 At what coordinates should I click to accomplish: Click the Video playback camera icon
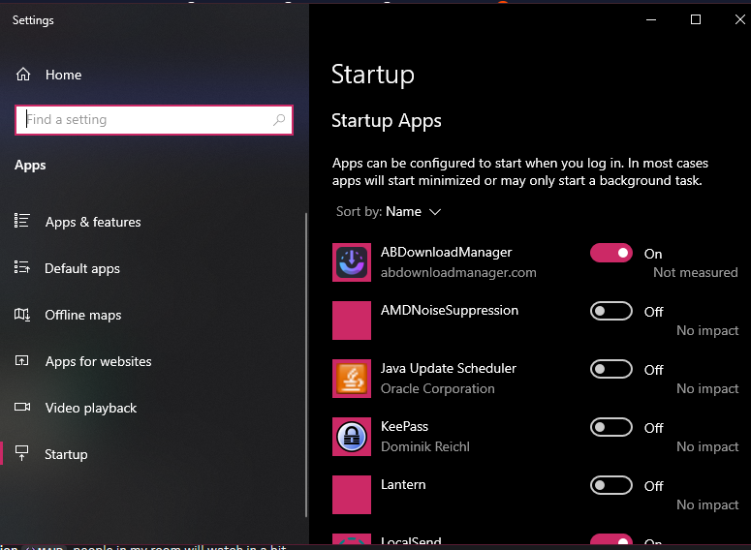click(x=22, y=407)
